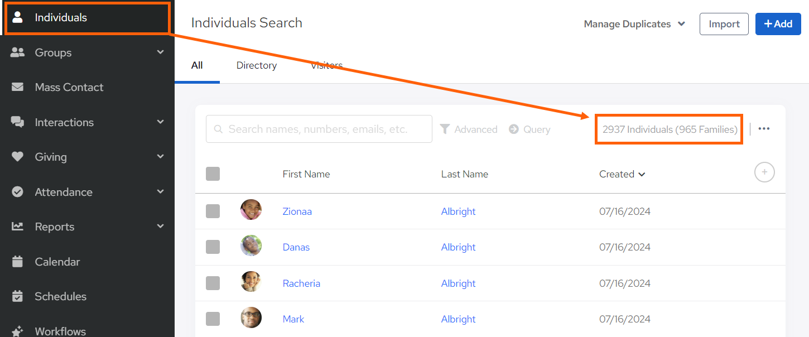809x337 pixels.
Task: Click the add column plus circle icon
Action: pos(764,172)
